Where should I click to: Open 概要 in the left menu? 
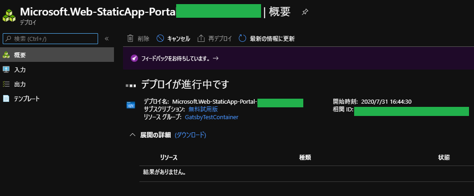coord(57,55)
